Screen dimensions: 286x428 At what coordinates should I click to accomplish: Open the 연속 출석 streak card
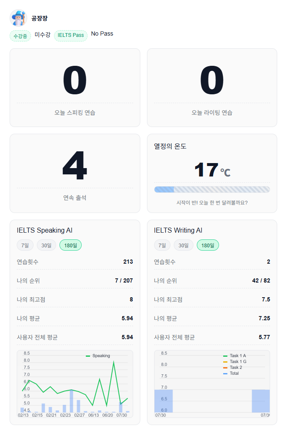pyautogui.click(x=75, y=173)
